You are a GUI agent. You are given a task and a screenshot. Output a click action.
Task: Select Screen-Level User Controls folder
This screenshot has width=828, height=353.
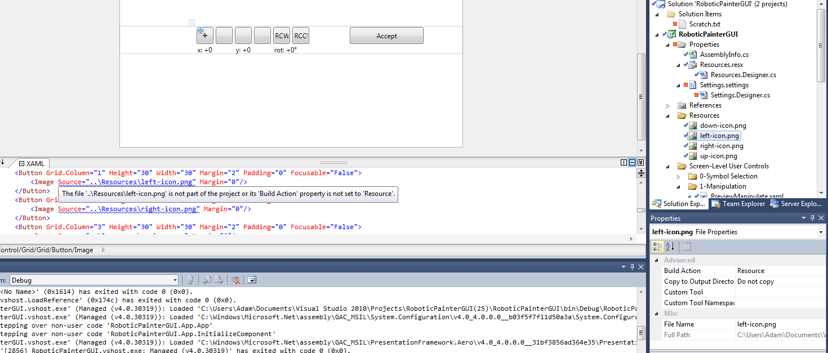point(729,166)
